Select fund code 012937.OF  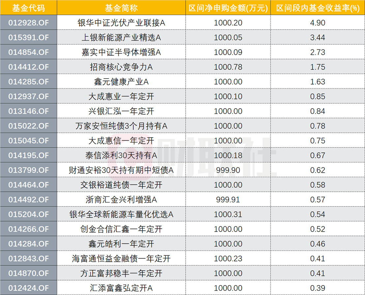point(28,96)
